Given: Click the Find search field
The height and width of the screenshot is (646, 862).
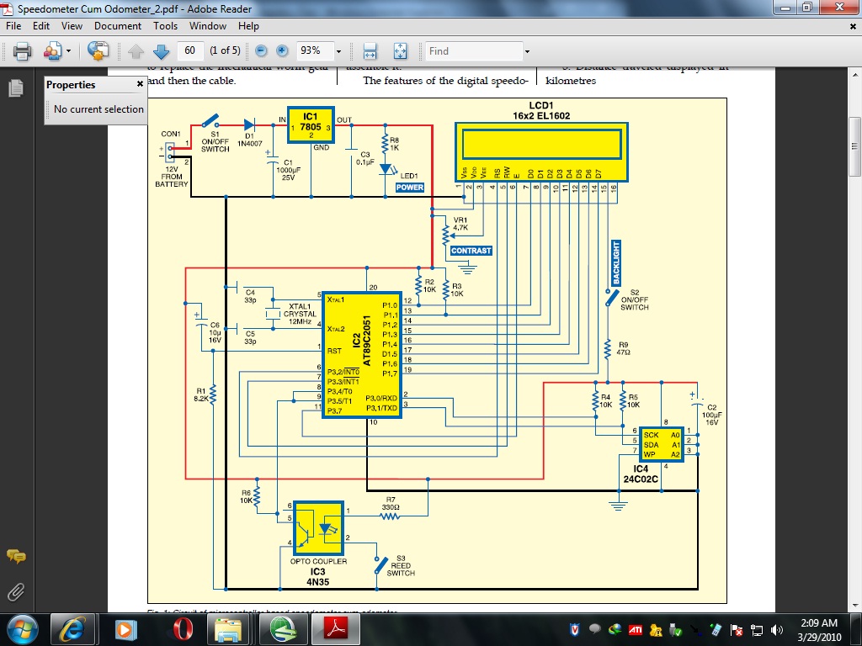Looking at the screenshot, I should (x=474, y=51).
